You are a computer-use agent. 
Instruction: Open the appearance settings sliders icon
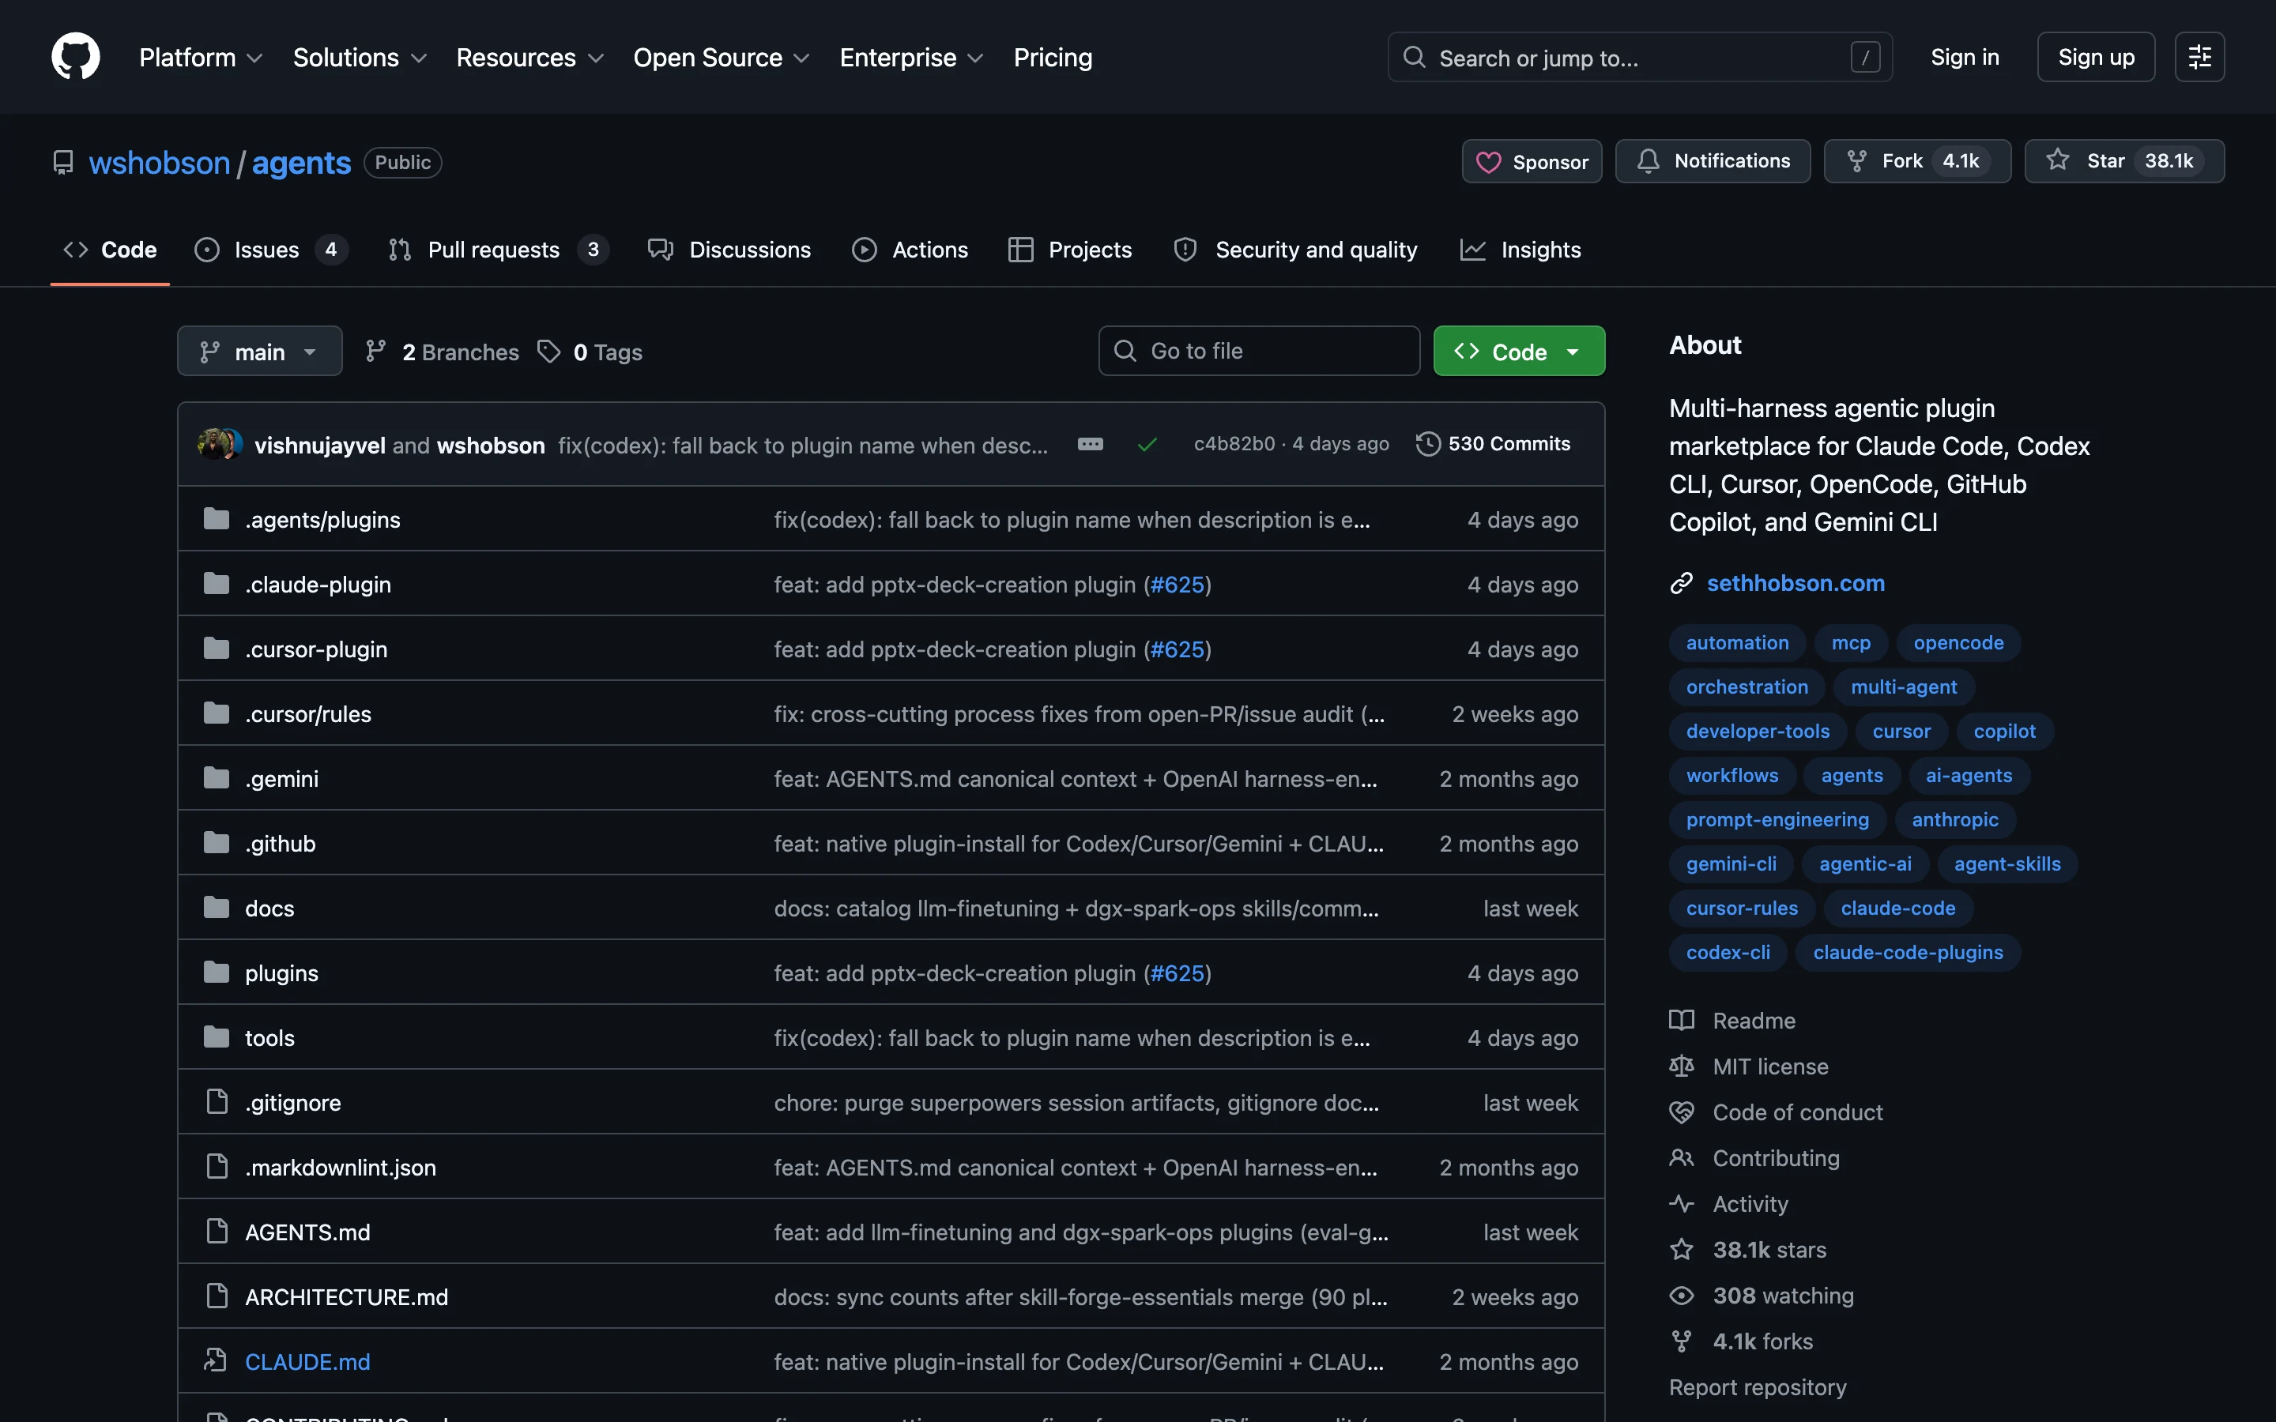(x=2199, y=58)
